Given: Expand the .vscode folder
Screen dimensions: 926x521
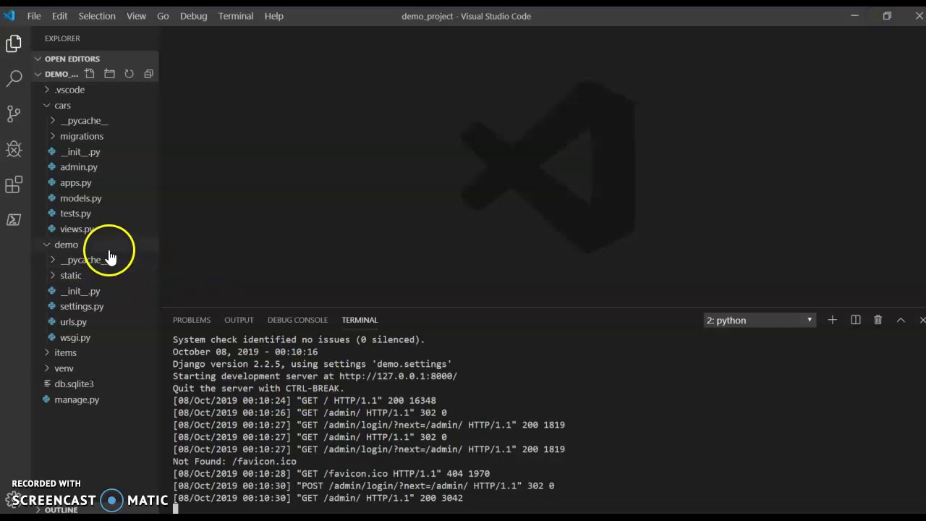Looking at the screenshot, I should pyautogui.click(x=69, y=90).
